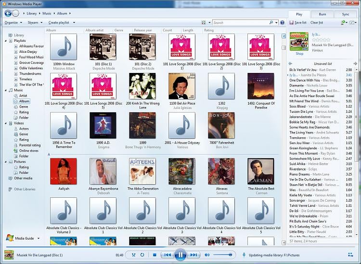This screenshot has width=361, height=264.
Task: Sort by Release year column header
Action: point(143,30)
